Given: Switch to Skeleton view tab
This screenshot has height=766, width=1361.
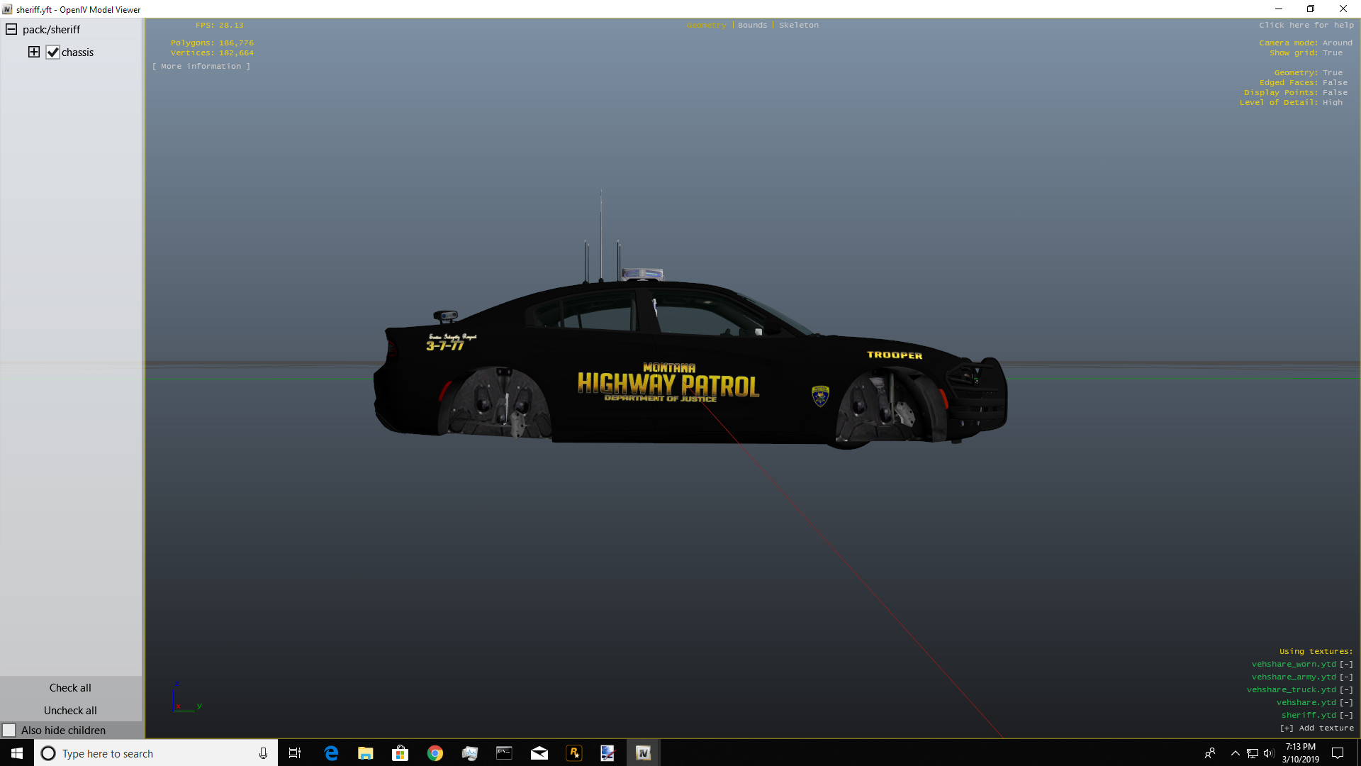Looking at the screenshot, I should [x=798, y=25].
